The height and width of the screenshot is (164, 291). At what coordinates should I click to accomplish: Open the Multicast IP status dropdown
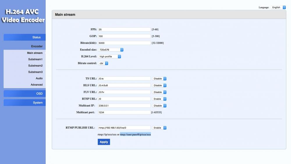tap(159, 106)
